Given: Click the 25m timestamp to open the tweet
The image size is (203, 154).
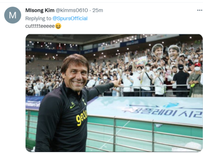Looking at the screenshot, I should (98, 10).
